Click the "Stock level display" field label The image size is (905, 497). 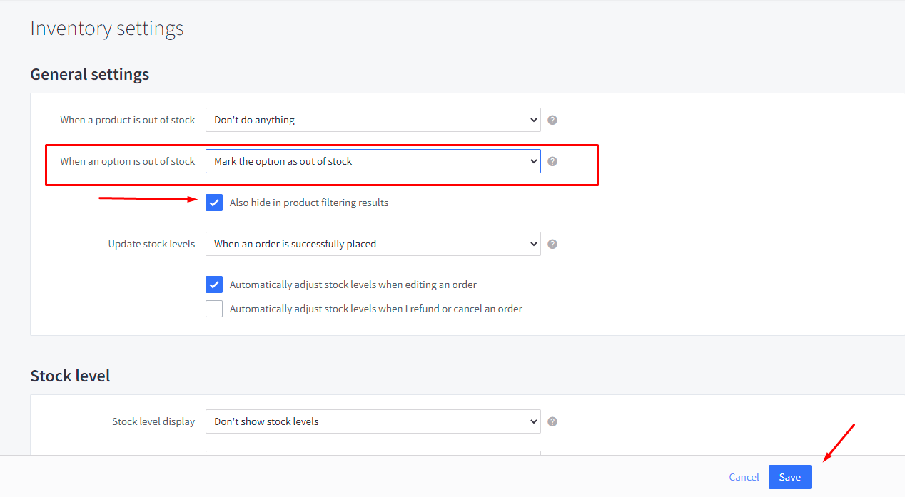153,421
